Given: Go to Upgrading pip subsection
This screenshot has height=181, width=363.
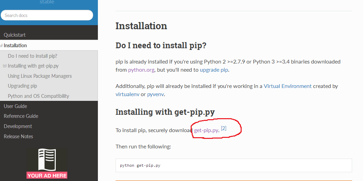Looking at the screenshot, I should tap(22, 86).
